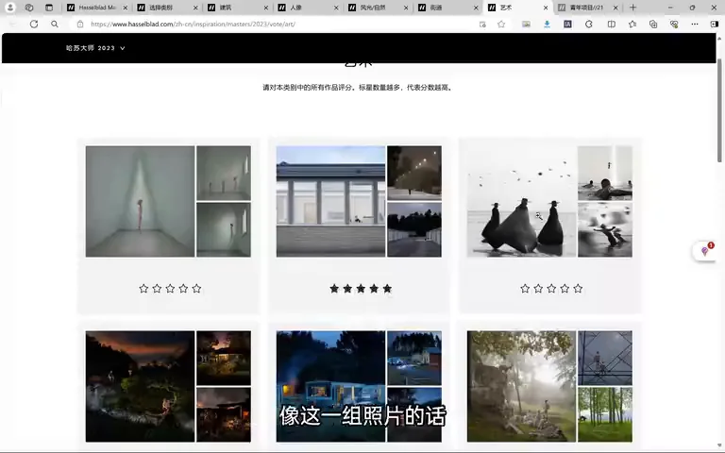Image resolution: width=725 pixels, height=453 pixels.
Task: Give the corridor photo set three stars
Action: click(x=170, y=289)
